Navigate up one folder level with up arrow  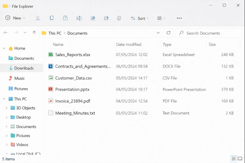pos(34,33)
